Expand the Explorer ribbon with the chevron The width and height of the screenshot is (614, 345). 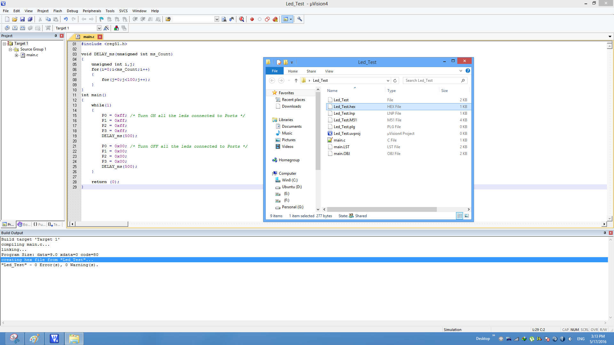[x=461, y=71]
